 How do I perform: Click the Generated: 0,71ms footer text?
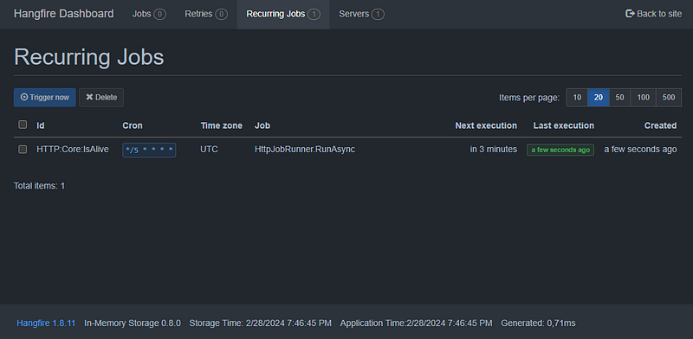tap(538, 323)
